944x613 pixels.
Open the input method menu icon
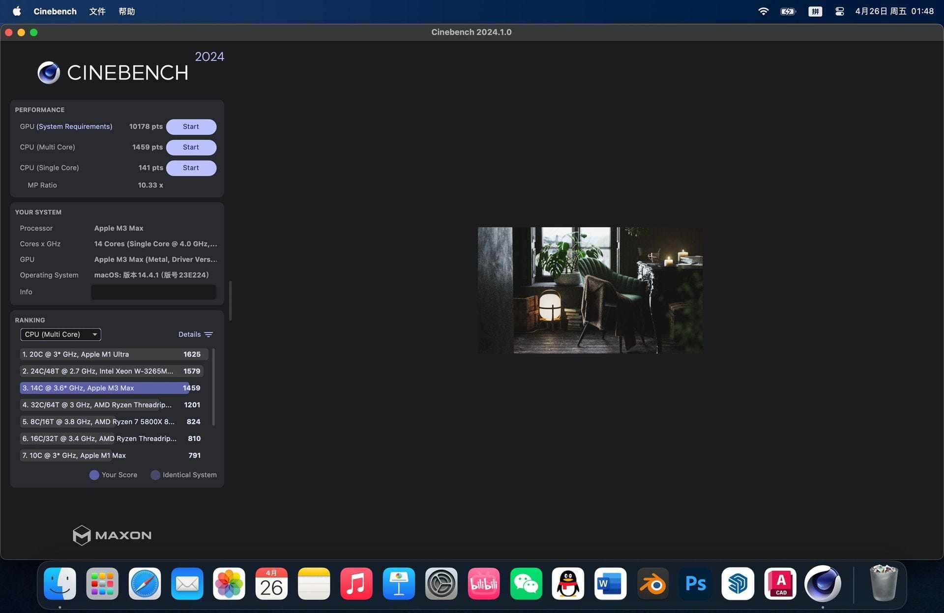815,11
